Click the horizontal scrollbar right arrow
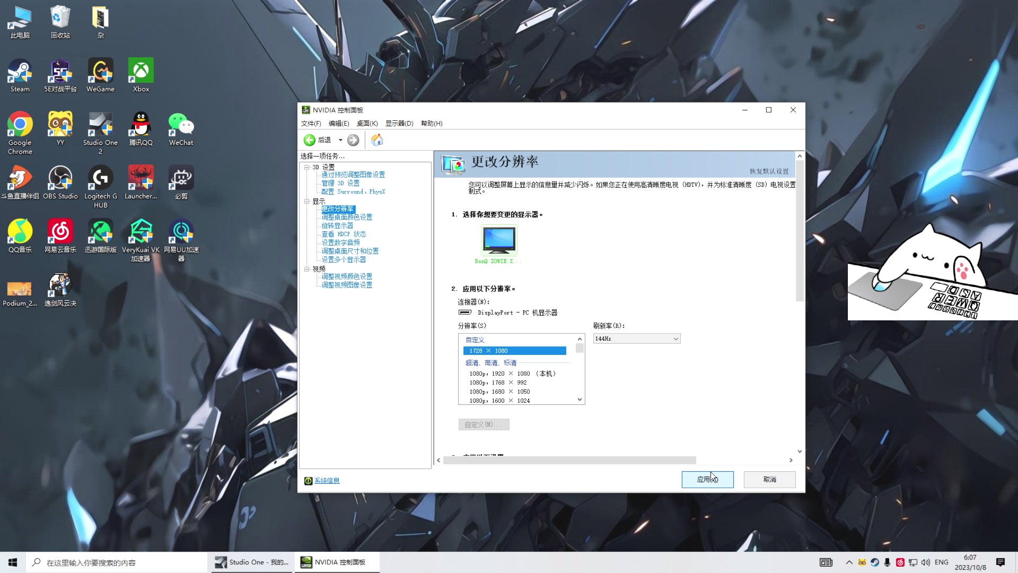1018x573 pixels. pos(791,460)
